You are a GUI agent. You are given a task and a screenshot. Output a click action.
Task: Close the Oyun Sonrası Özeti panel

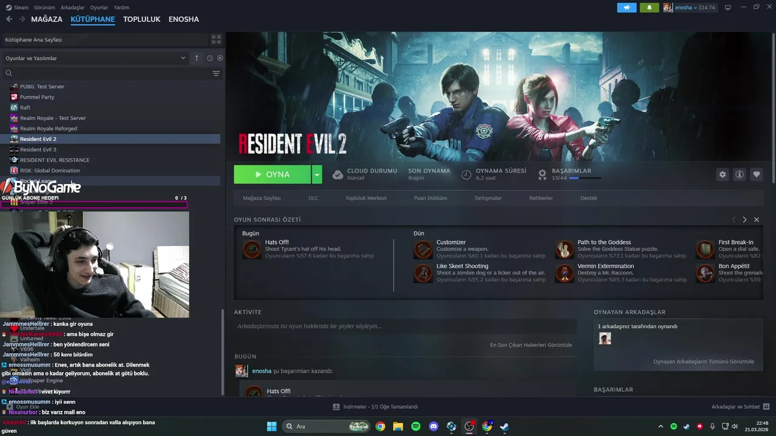pos(757,219)
